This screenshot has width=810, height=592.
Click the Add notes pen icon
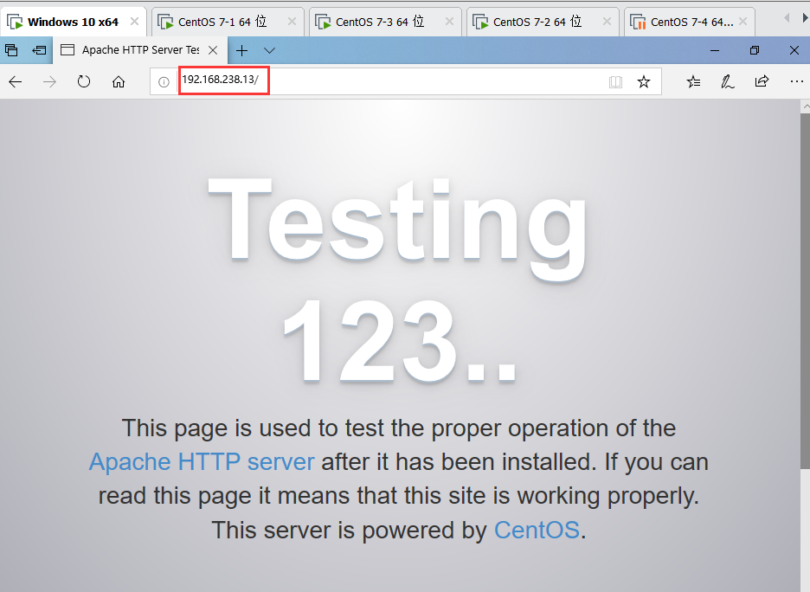[x=727, y=81]
